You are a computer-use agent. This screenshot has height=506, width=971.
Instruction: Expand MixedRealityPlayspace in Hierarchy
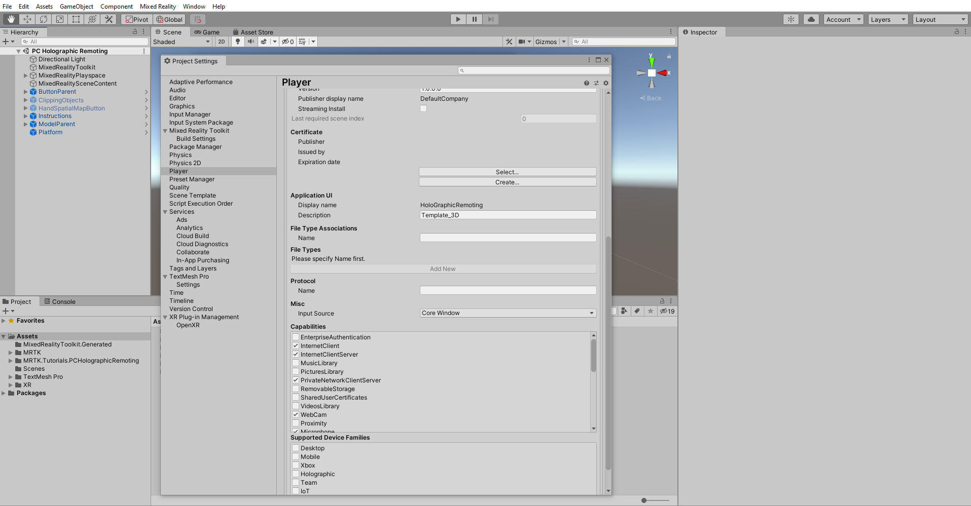(x=26, y=75)
